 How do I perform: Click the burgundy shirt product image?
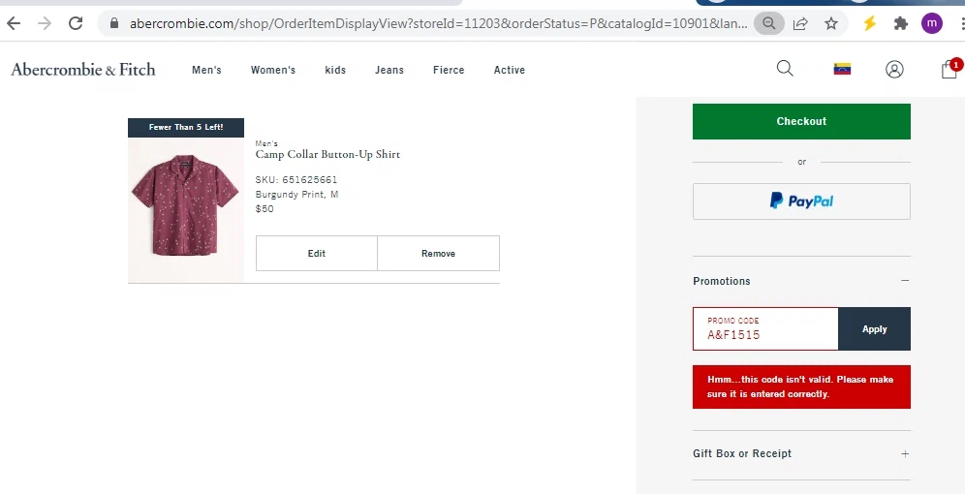click(x=186, y=209)
